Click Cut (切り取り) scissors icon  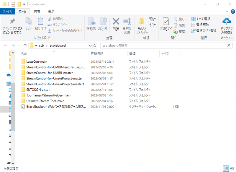point(56,19)
